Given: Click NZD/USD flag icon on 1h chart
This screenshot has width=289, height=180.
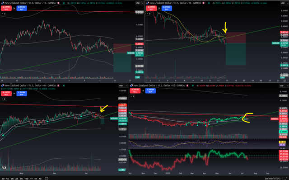Looking at the screenshot, I should pos(148,3).
